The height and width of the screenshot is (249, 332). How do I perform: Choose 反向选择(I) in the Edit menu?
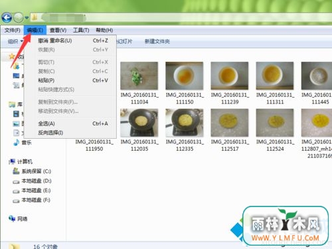pos(70,133)
